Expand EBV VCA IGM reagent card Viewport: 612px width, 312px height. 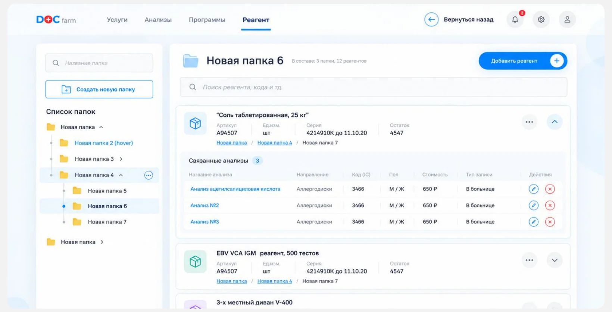tap(555, 260)
